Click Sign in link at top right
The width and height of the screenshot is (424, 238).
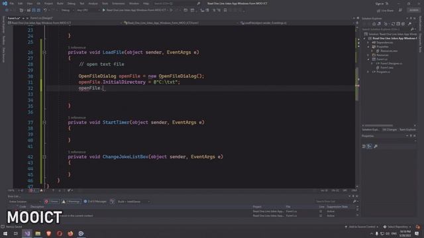pyautogui.click(x=380, y=3)
